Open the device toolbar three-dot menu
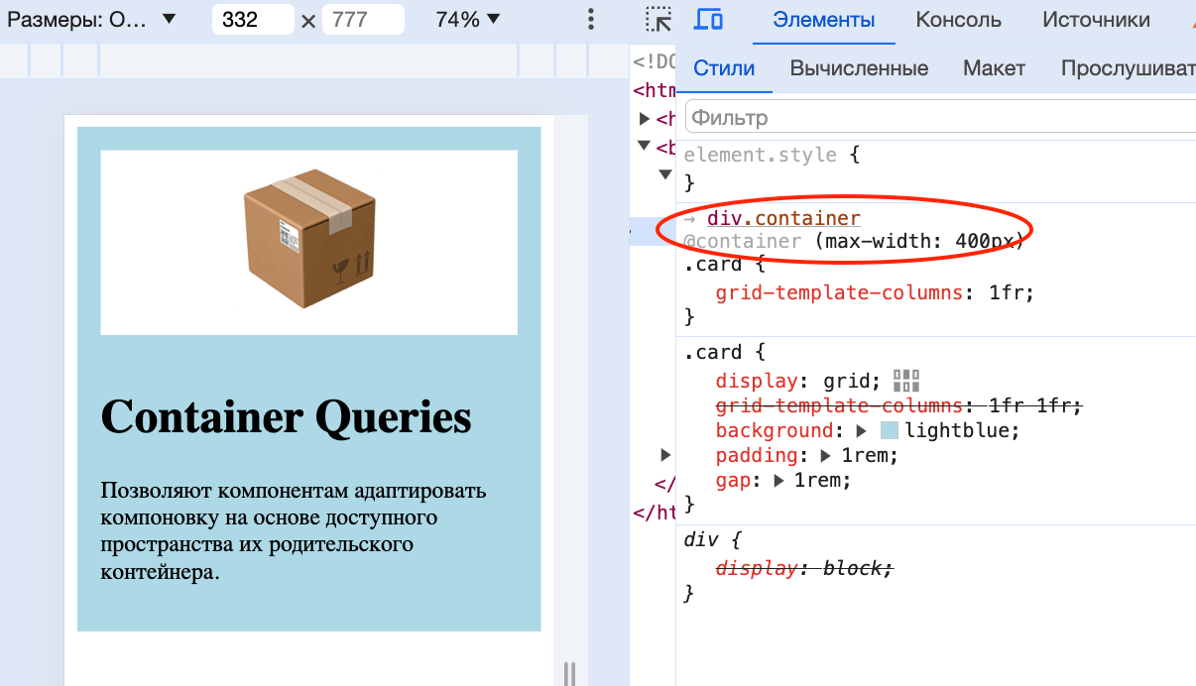The height and width of the screenshot is (686, 1196). coord(590,20)
